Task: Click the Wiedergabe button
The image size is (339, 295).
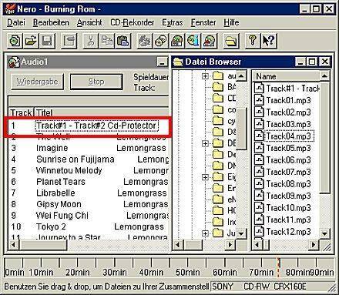Action: [x=37, y=82]
